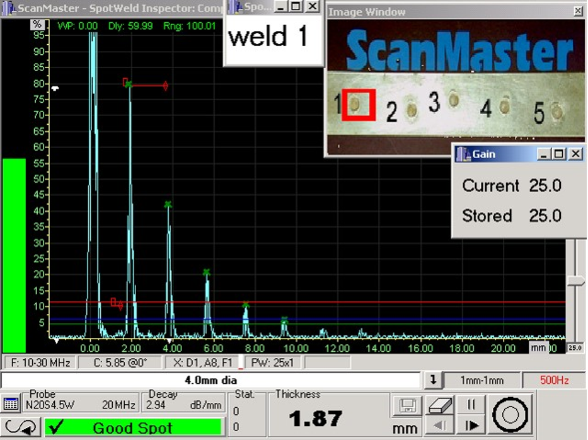Click the '1mm-1mm' thickness setup field
588x440 pixels.
tap(482, 380)
